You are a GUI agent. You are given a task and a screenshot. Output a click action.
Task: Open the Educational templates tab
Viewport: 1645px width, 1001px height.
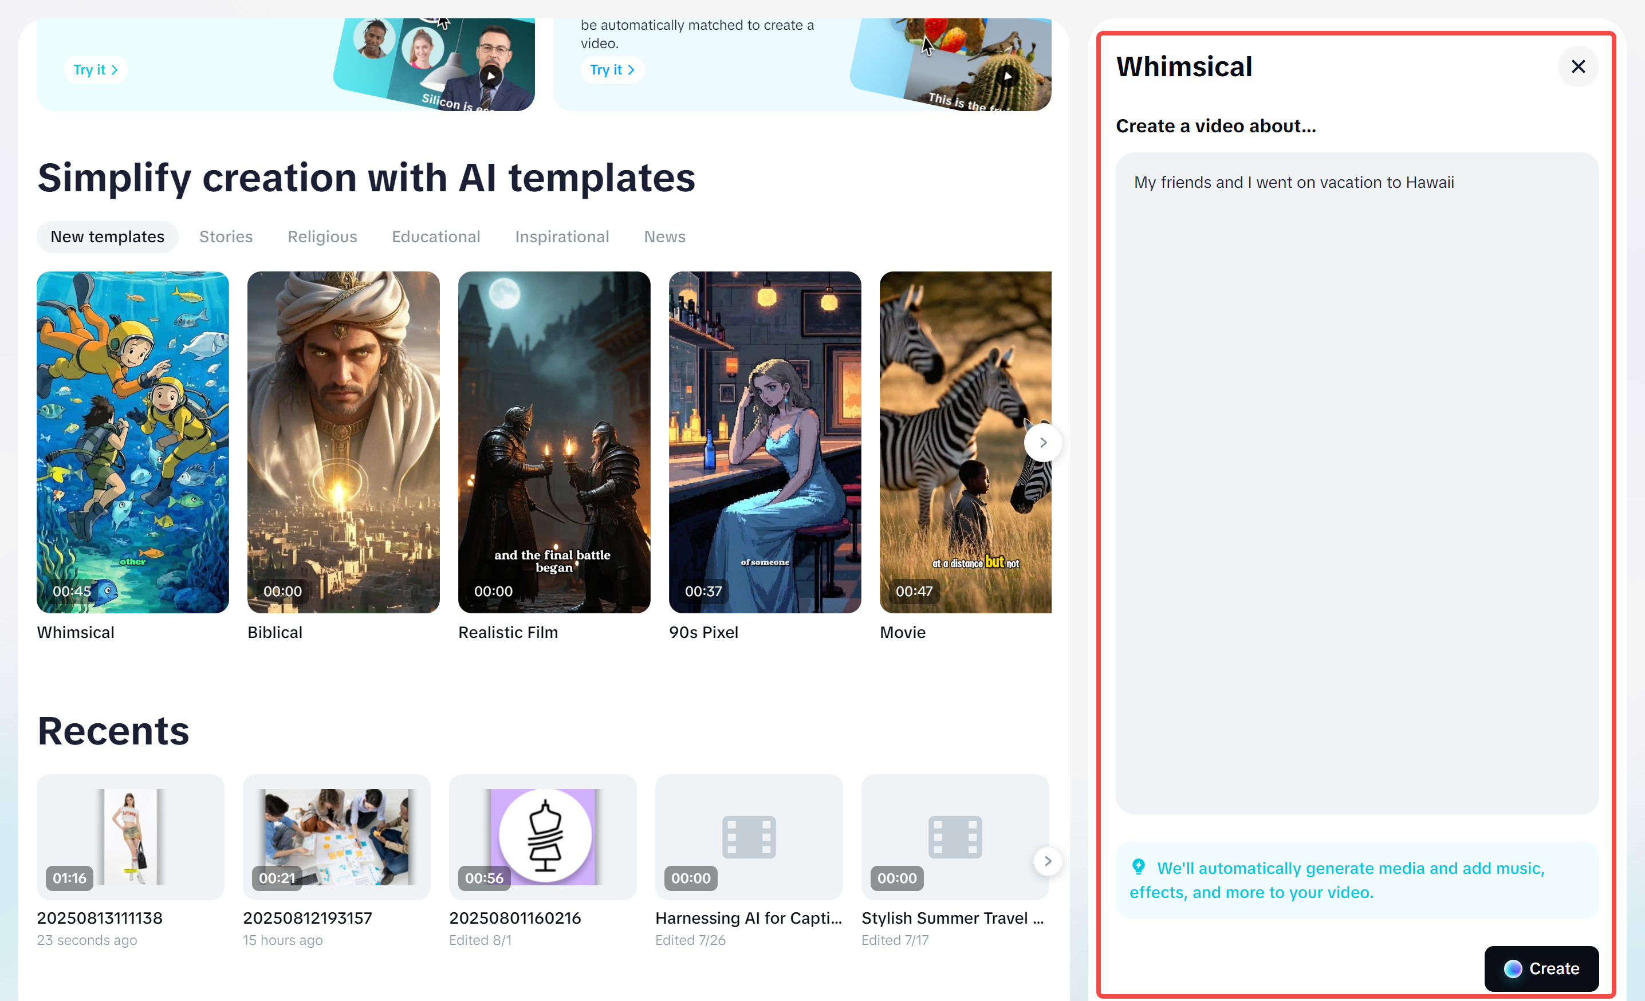(435, 237)
